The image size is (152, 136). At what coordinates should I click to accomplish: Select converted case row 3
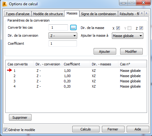(76, 81)
